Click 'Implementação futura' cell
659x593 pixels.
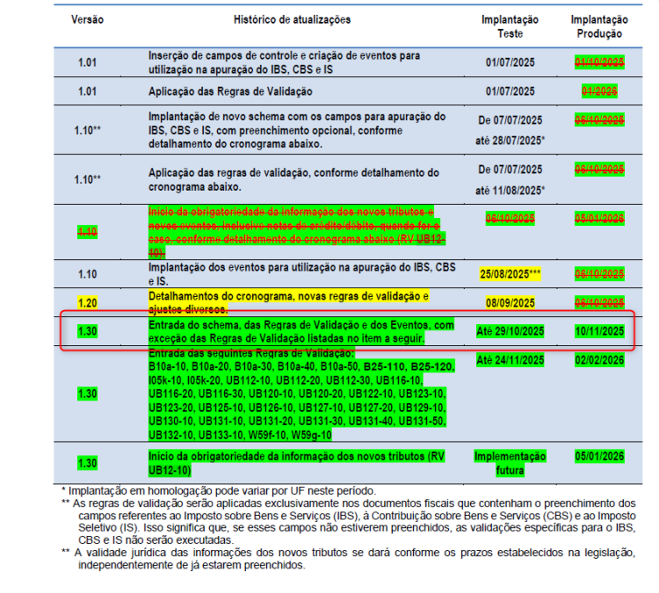(510, 463)
